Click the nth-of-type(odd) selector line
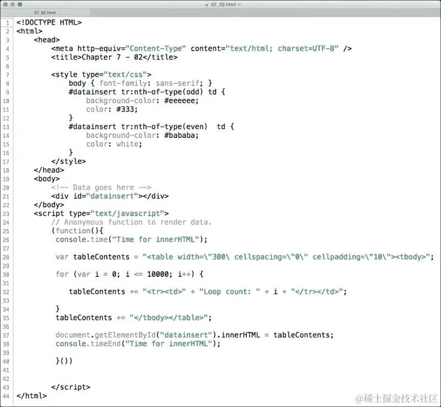441x407 pixels. [147, 92]
